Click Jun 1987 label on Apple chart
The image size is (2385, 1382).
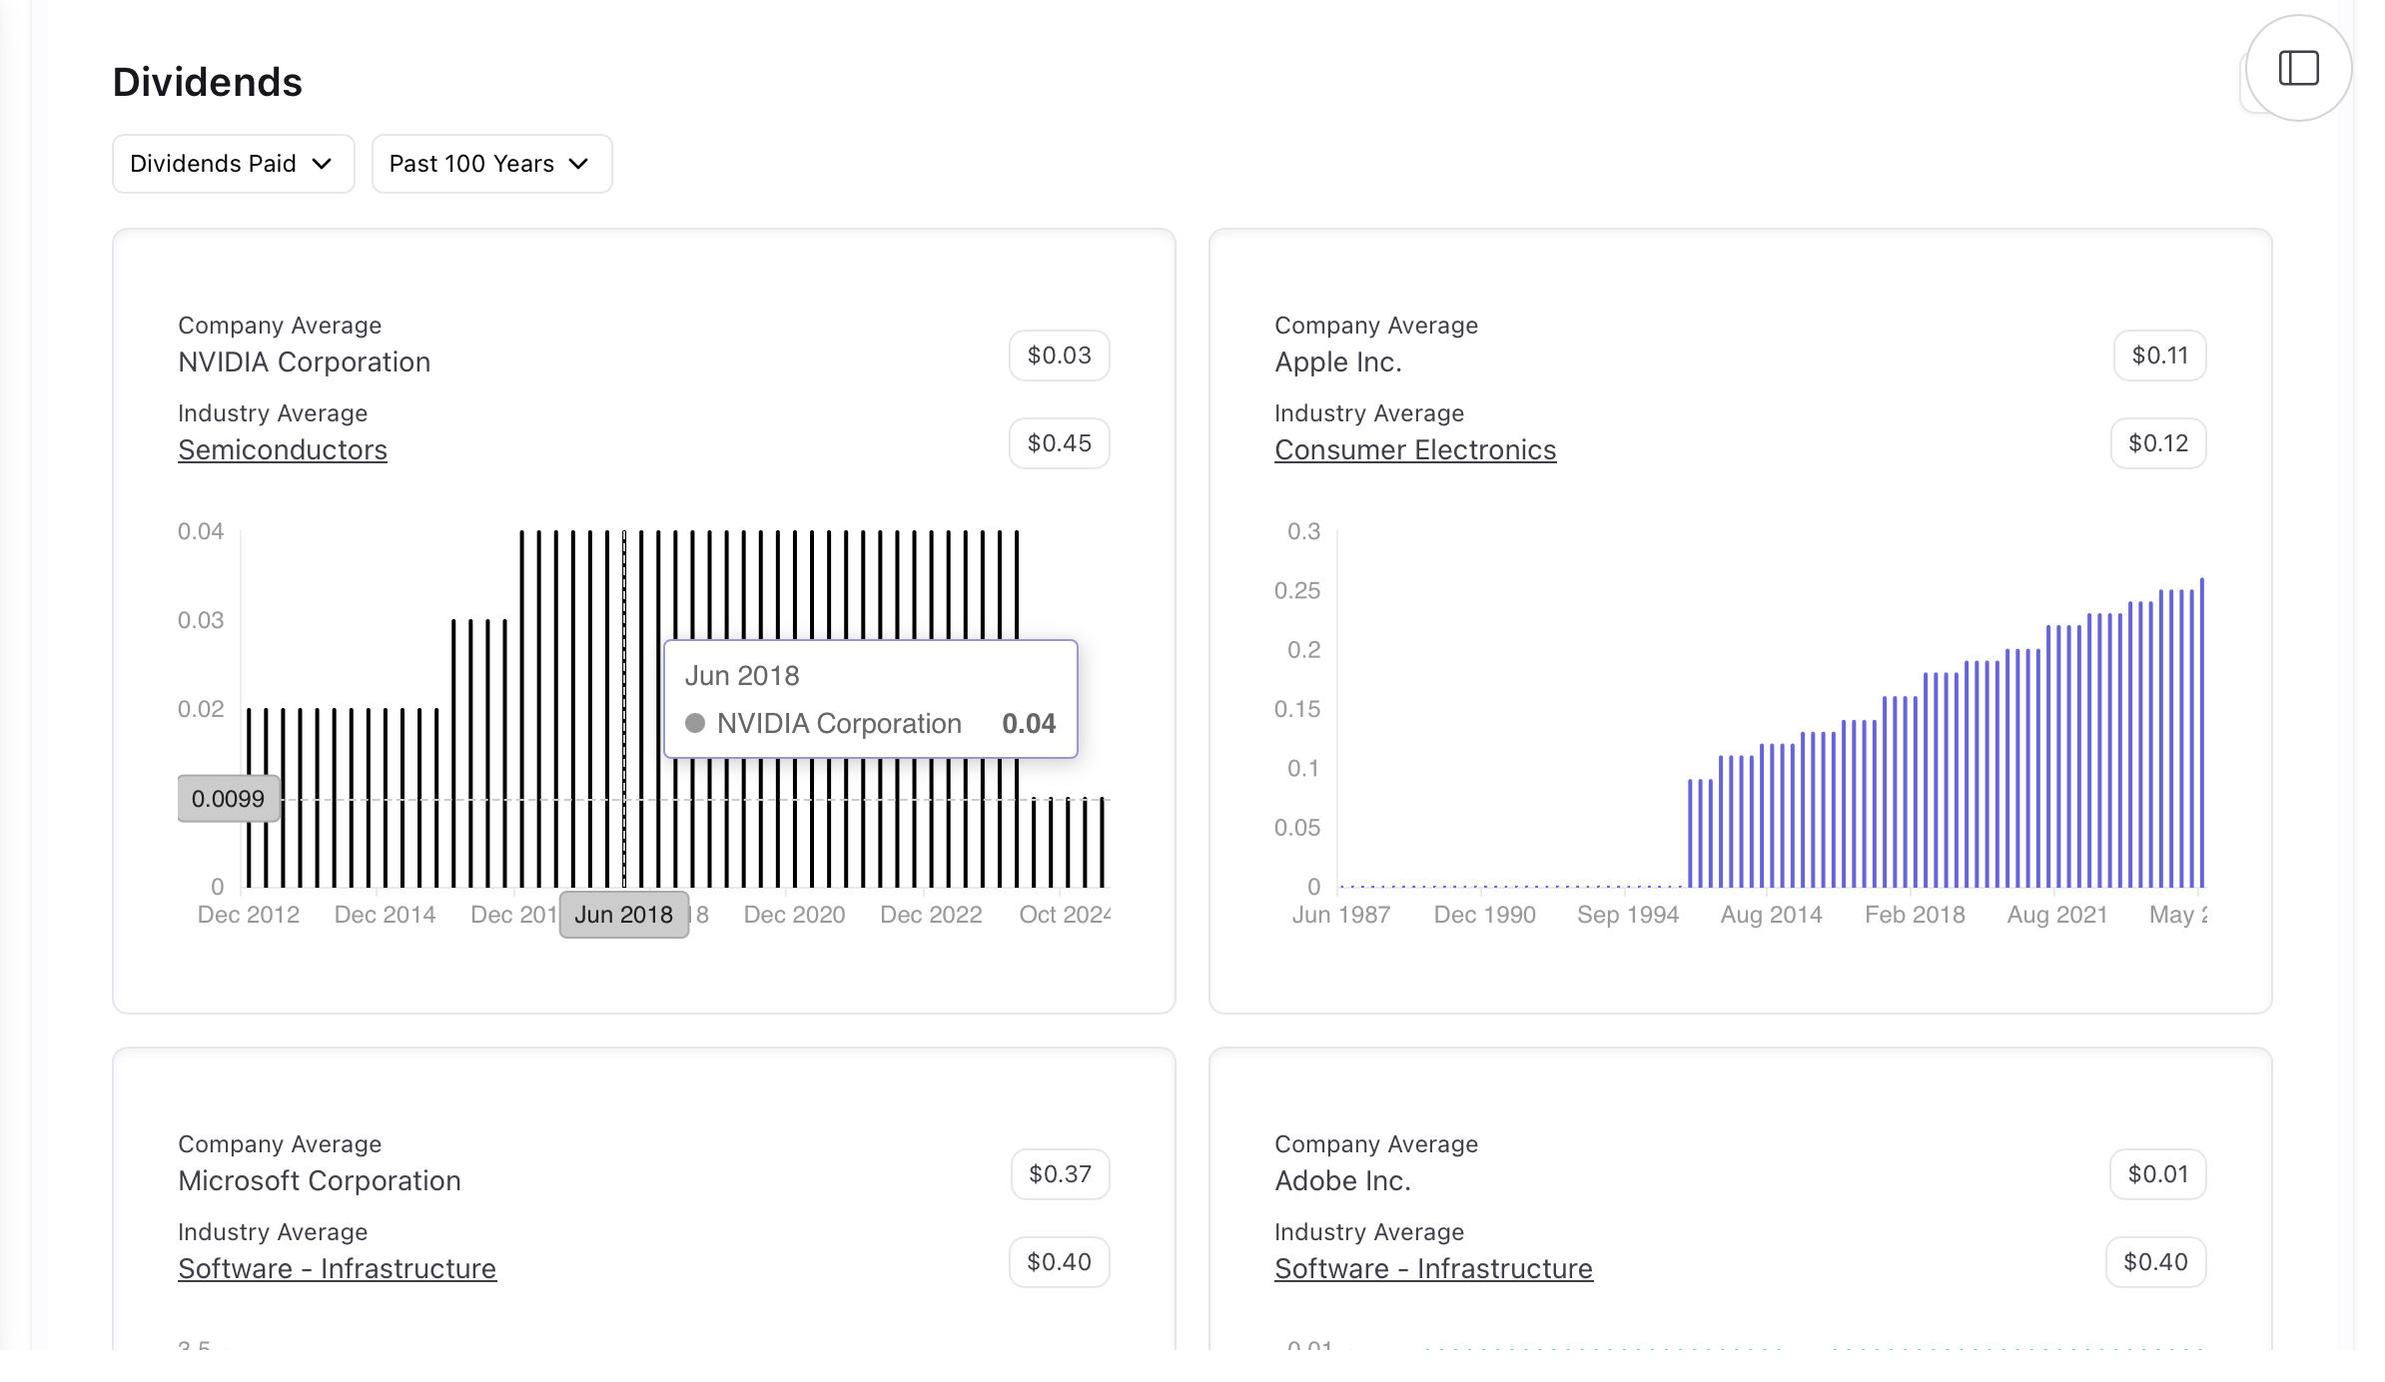pyautogui.click(x=1341, y=915)
